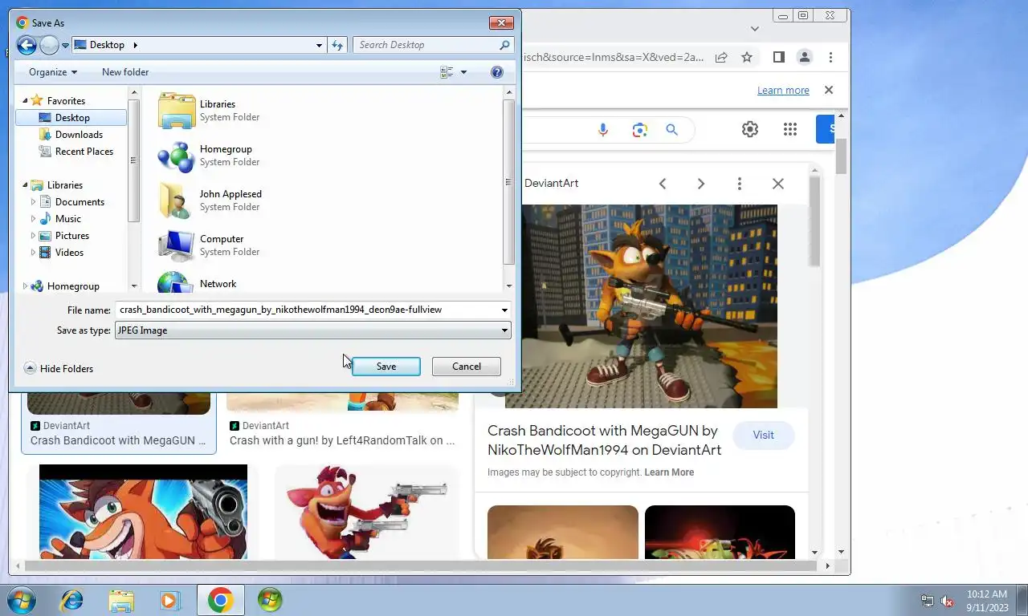This screenshot has height=616, width=1028.
Task: Open the Organize menu
Action: pos(53,72)
